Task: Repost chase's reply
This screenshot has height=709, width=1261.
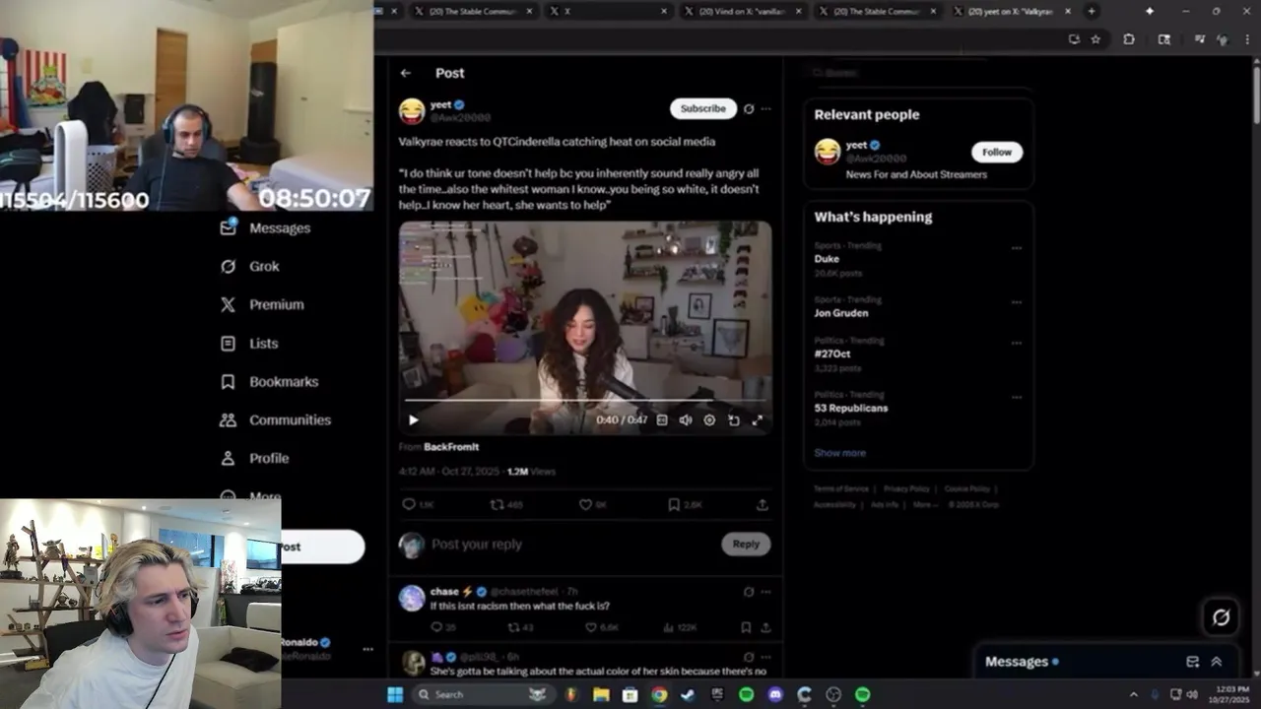Action: tap(513, 627)
